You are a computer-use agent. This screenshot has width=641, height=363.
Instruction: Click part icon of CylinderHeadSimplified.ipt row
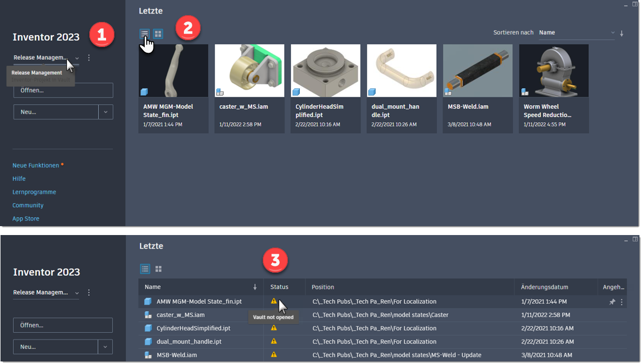pyautogui.click(x=148, y=328)
